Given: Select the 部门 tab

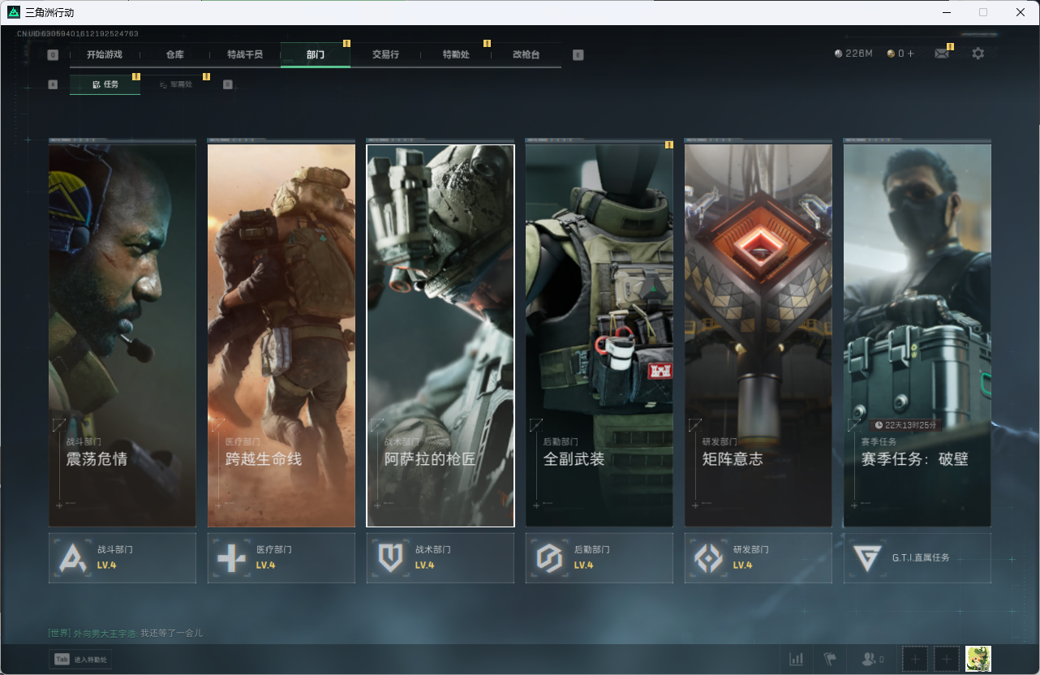Looking at the screenshot, I should click(316, 54).
